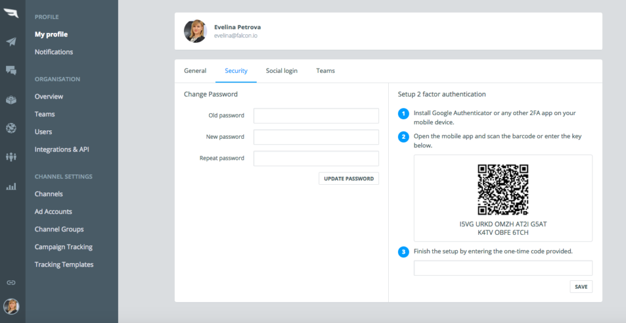This screenshot has height=323, width=626.
Task: Open the Listen globe icon
Action: [x=11, y=128]
